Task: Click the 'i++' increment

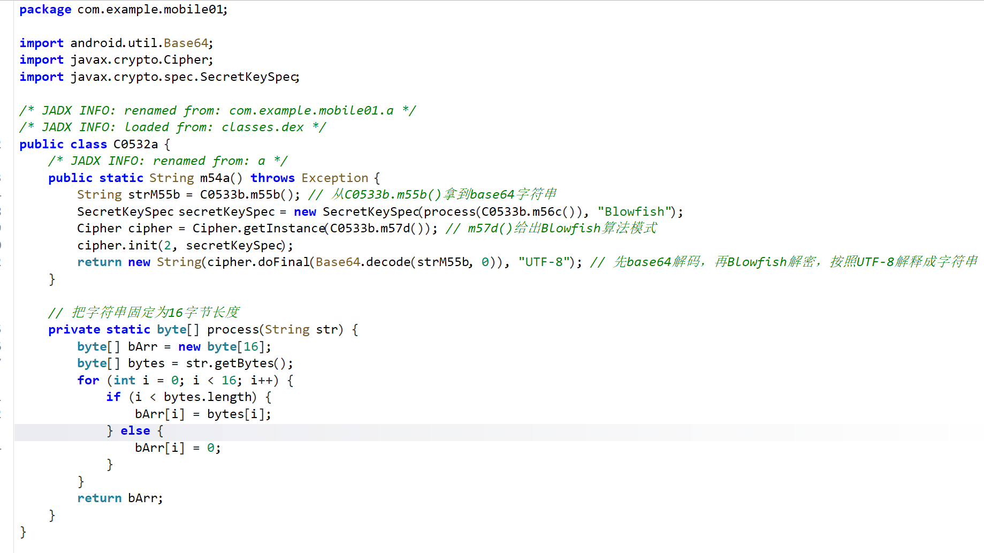Action: click(x=262, y=380)
